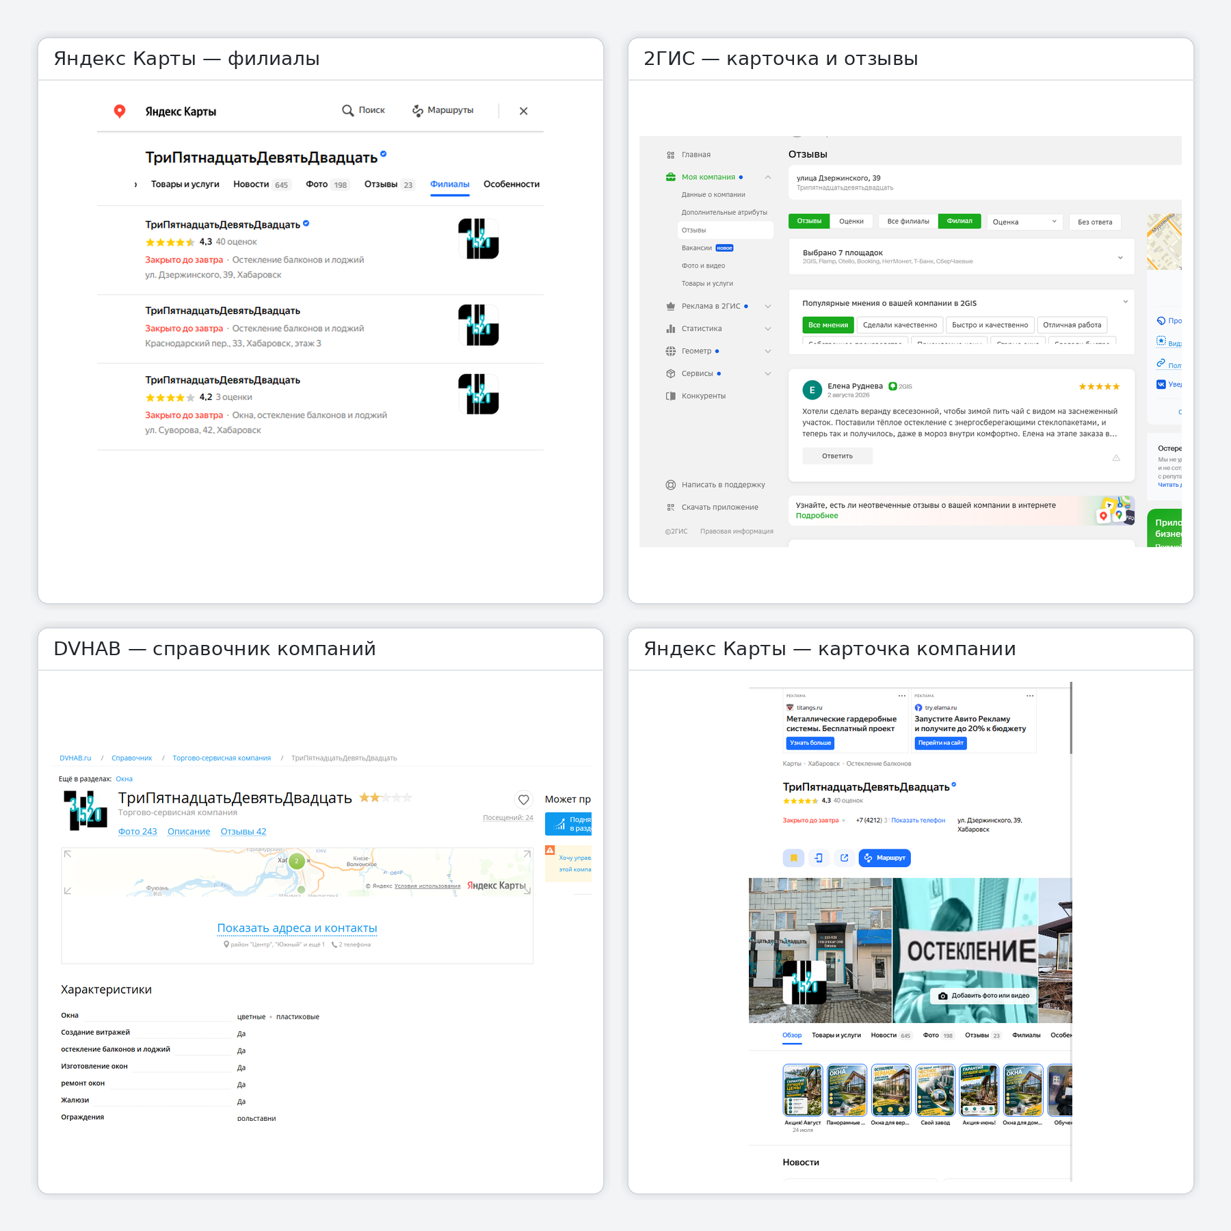1231x1231 pixels.
Task: Open Фото и видео in 2GIS sidebar
Action: point(703,266)
